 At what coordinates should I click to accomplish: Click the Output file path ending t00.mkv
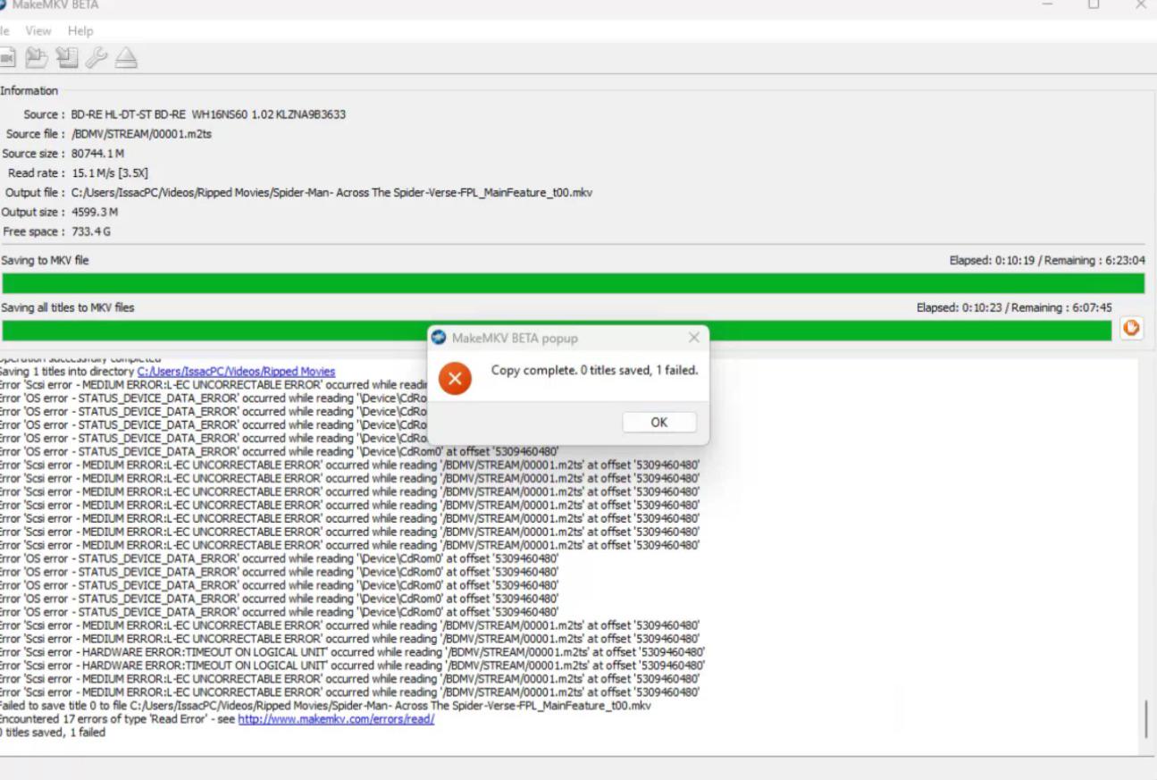(331, 193)
